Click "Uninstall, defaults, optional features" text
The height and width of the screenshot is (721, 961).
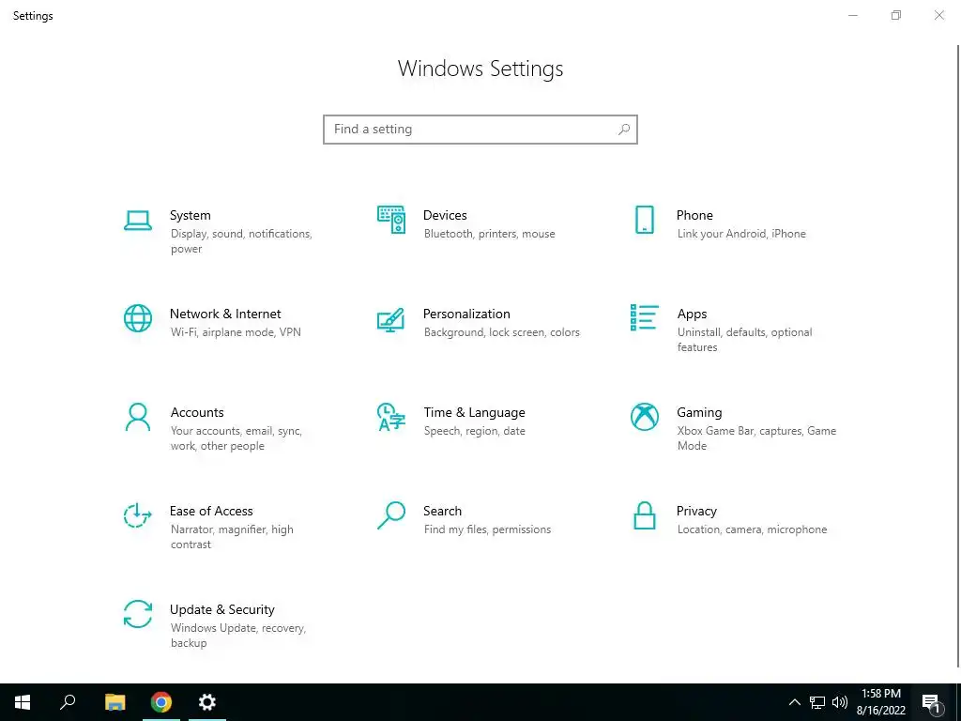click(744, 340)
